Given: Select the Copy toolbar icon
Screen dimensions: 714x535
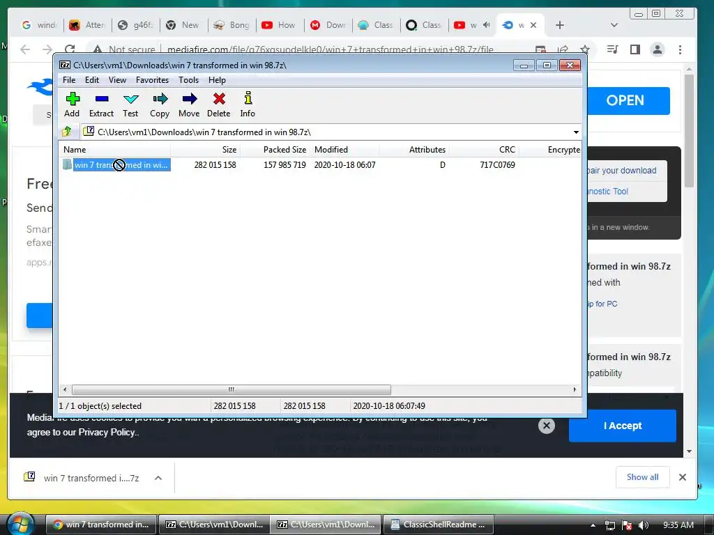Looking at the screenshot, I should coord(160,105).
